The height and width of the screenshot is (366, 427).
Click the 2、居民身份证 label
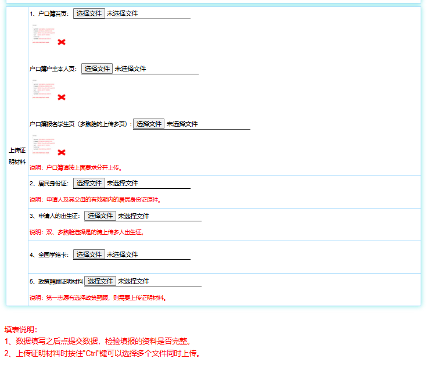[49, 184]
